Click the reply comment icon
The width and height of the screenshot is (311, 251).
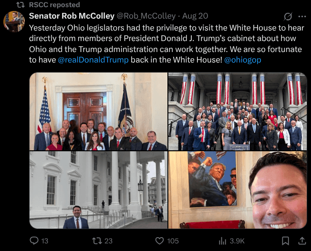pyautogui.click(x=34, y=241)
